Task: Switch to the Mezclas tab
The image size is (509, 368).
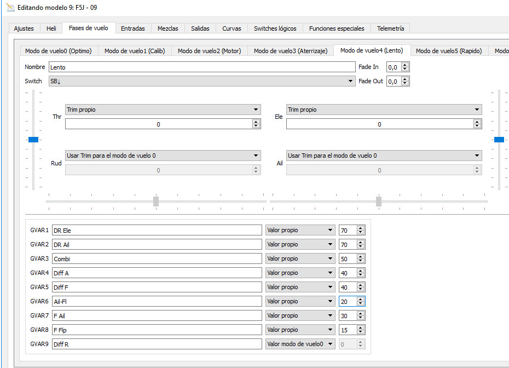Action: 167,28
